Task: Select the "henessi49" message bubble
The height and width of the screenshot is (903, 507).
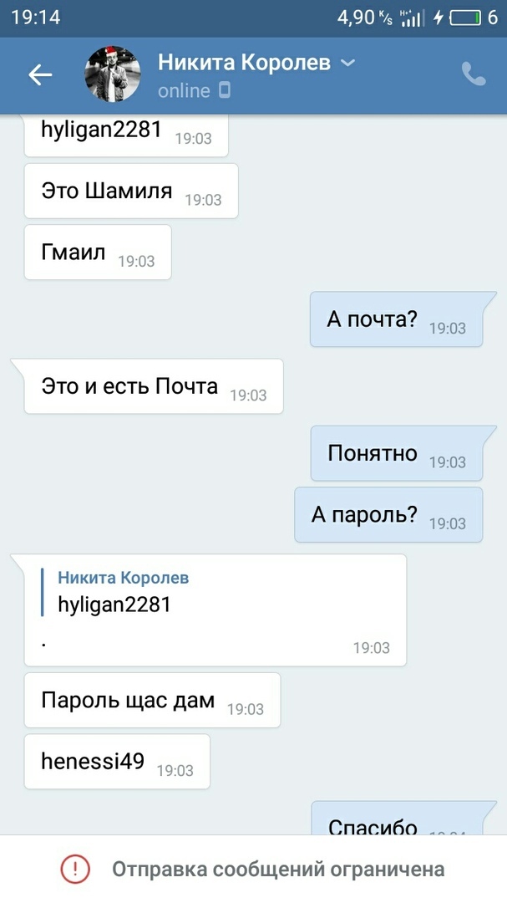Action: click(117, 762)
